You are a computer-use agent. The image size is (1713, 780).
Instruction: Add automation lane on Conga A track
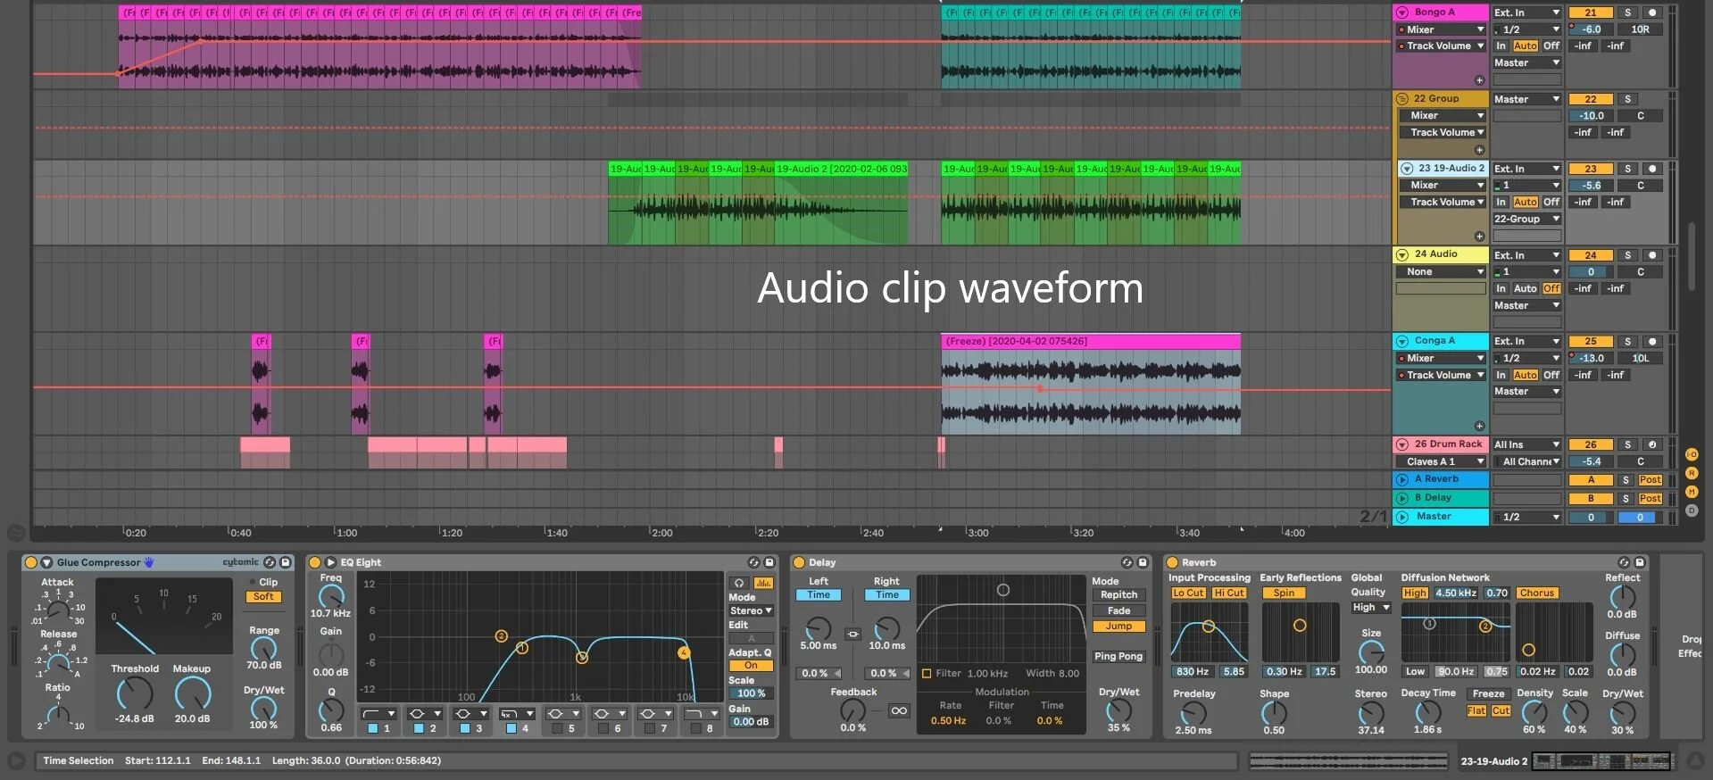click(1479, 426)
